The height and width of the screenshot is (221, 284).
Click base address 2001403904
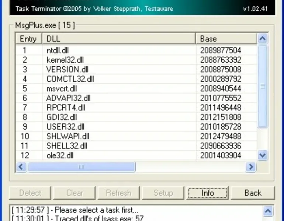pyautogui.click(x=221, y=155)
